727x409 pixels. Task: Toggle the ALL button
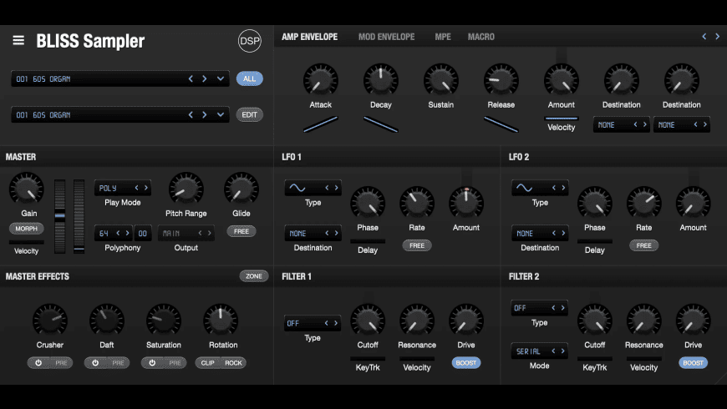(250, 78)
